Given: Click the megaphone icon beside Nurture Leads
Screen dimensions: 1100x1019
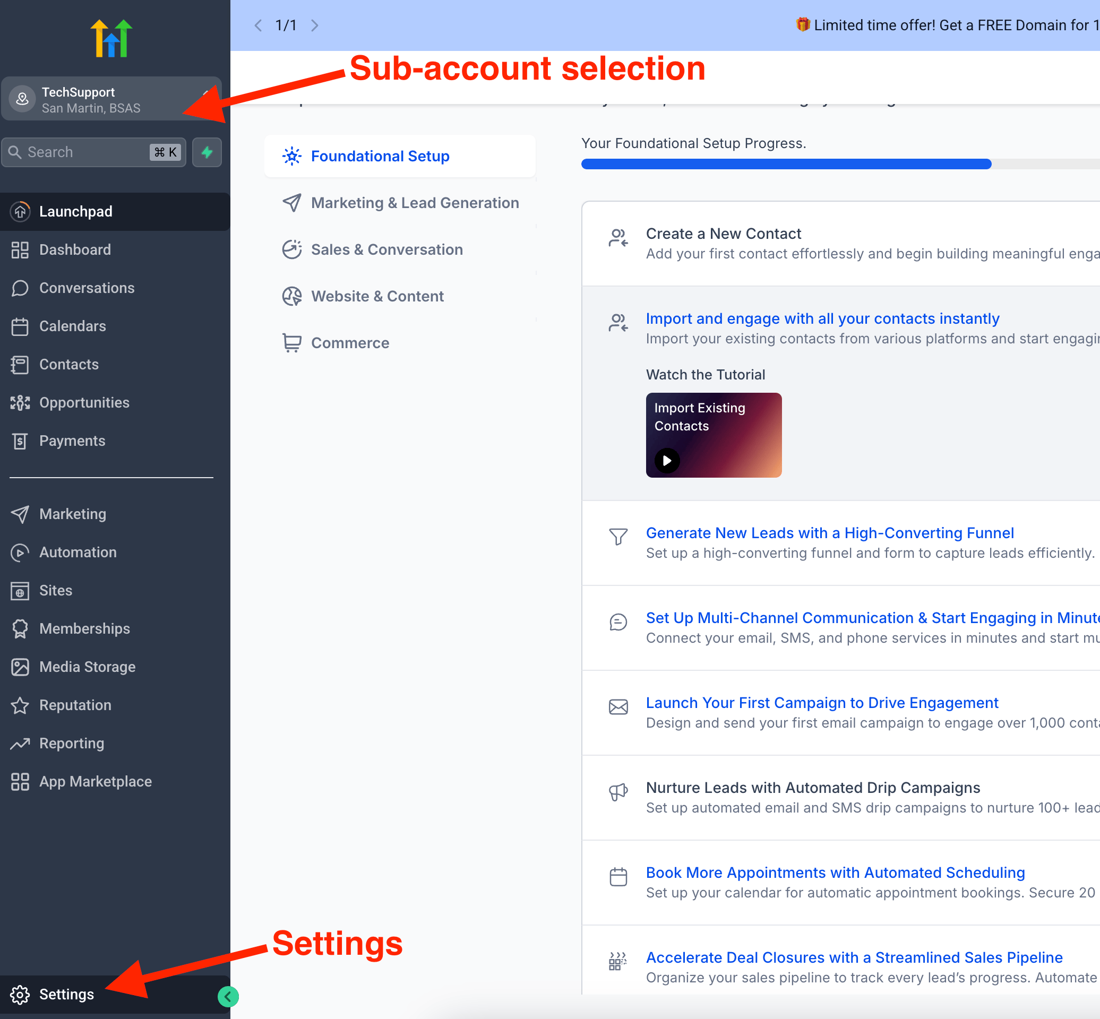Looking at the screenshot, I should tap(618, 792).
